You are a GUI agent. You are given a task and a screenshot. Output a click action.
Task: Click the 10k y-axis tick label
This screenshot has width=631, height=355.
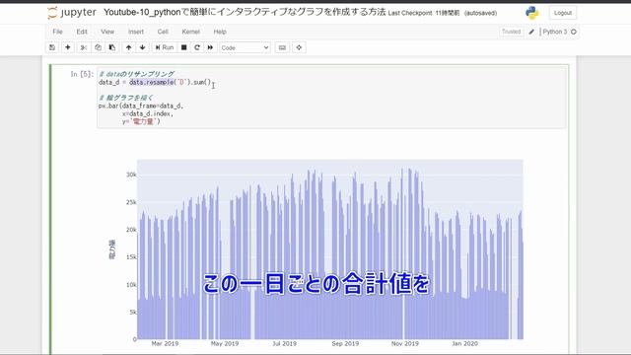131,285
